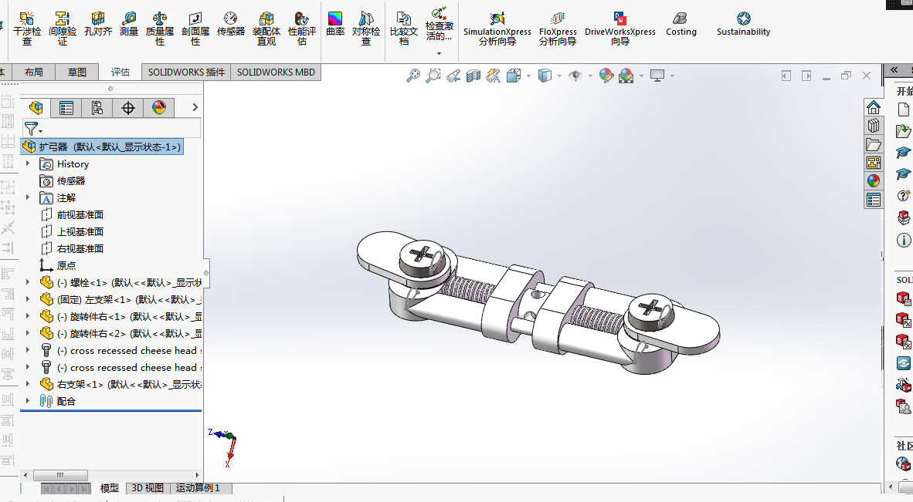Viewport: 913px width, 502px height.
Task: Open DisplayManager tab
Action: coord(159,107)
